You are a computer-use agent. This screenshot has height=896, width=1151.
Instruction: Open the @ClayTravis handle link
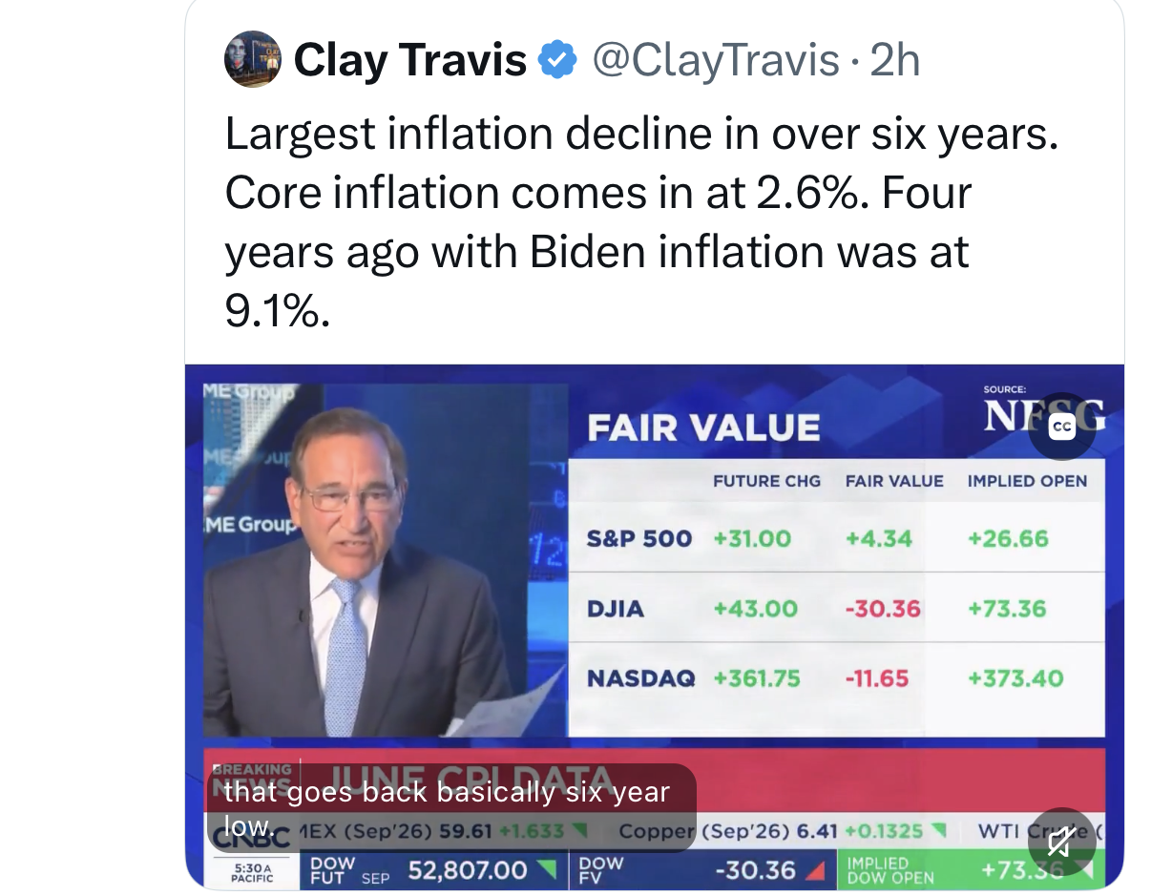[x=716, y=61]
